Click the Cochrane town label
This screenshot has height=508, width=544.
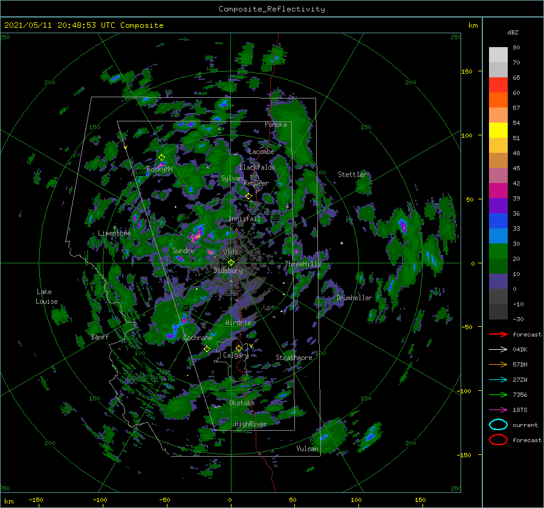pos(198,338)
